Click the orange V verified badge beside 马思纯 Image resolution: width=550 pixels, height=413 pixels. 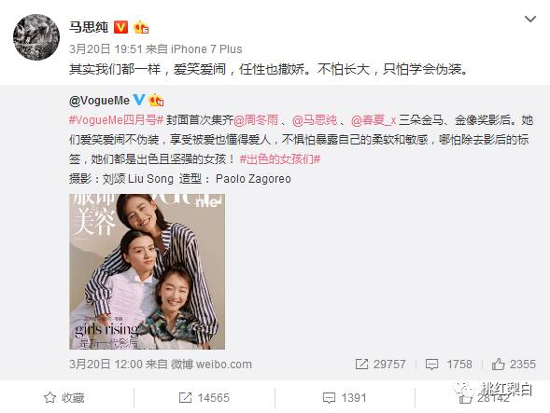point(120,27)
